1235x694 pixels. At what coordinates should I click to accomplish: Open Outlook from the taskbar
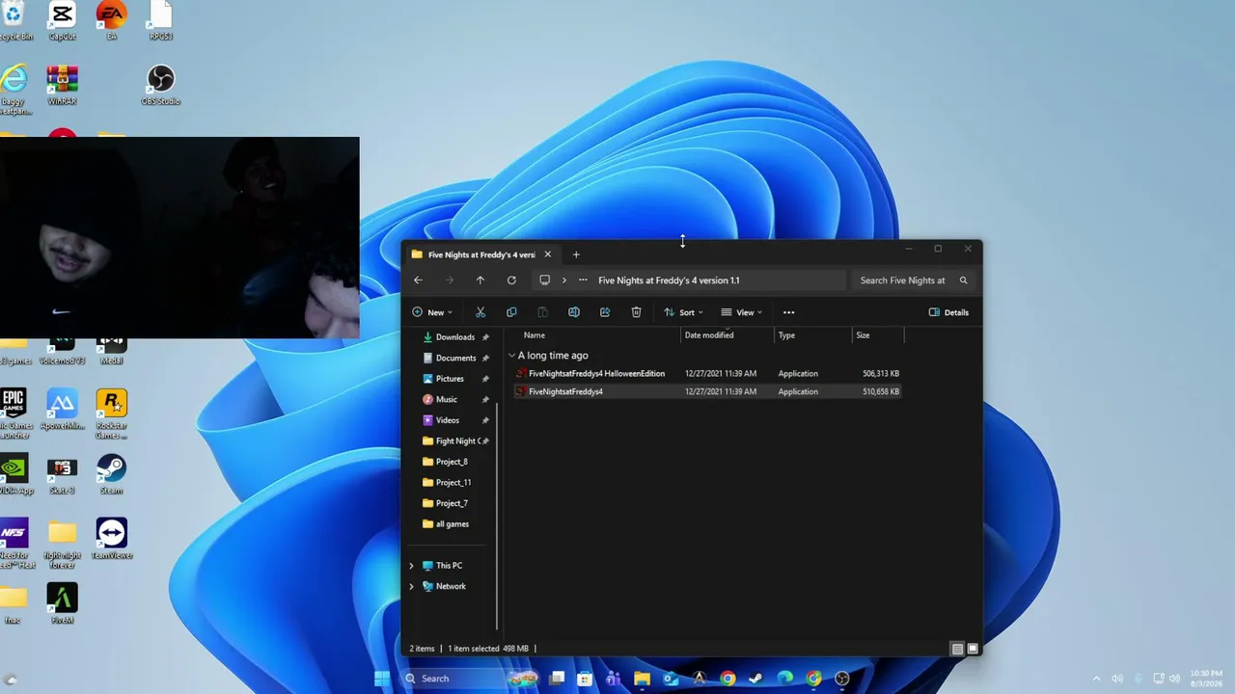click(x=671, y=679)
